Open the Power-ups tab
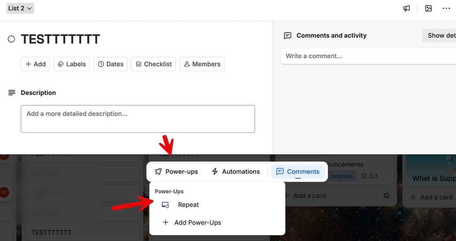 pyautogui.click(x=176, y=172)
